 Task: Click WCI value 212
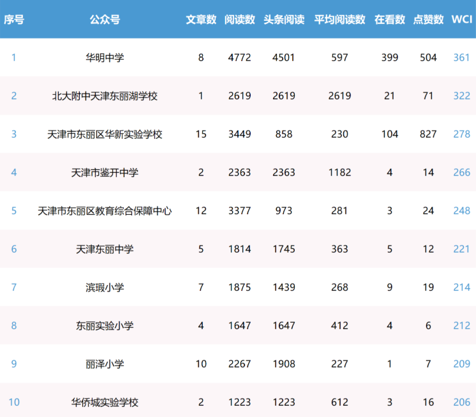coord(462,326)
